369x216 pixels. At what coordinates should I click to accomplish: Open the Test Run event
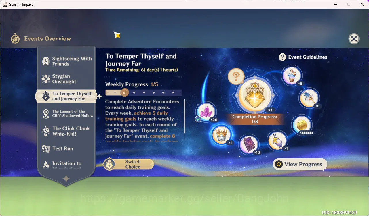(67, 148)
